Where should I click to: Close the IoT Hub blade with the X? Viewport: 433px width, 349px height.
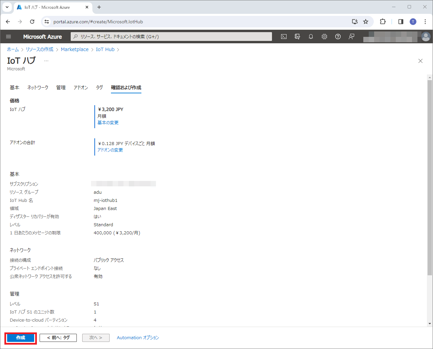[420, 61]
